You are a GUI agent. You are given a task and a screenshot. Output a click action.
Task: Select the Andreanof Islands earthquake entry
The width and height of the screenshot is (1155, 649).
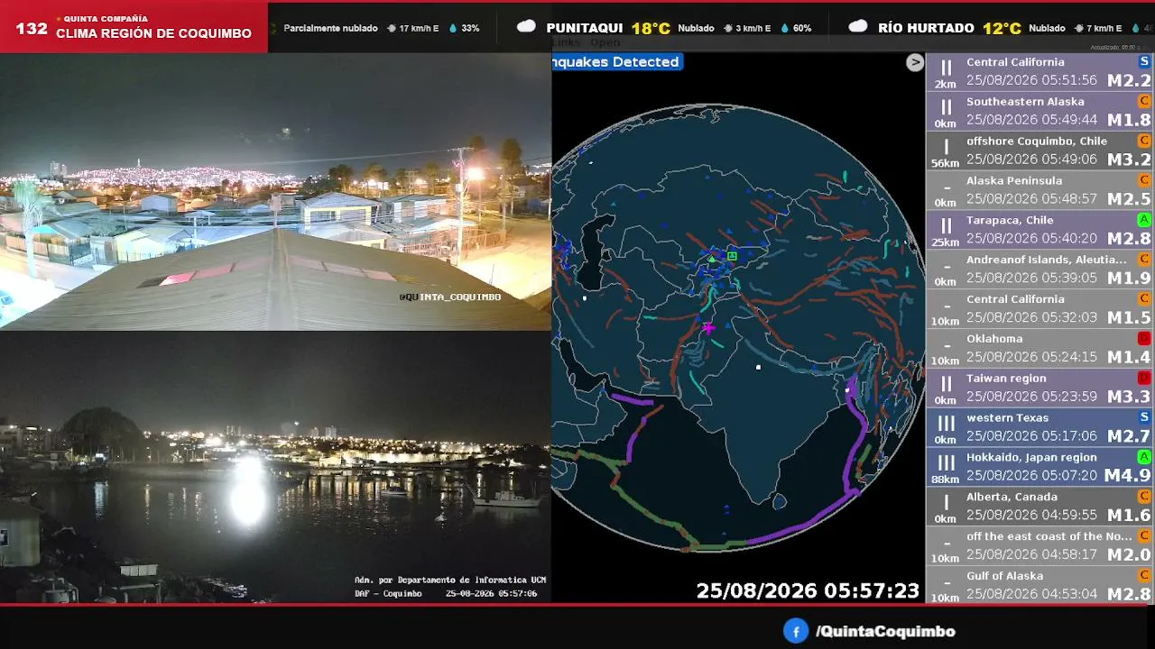pos(1040,270)
